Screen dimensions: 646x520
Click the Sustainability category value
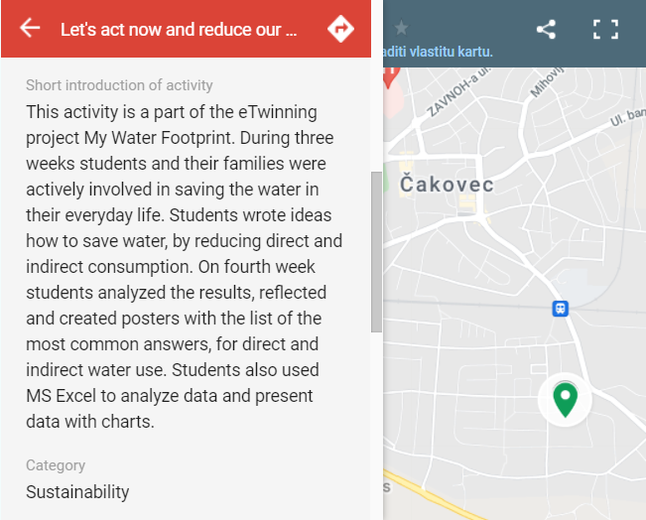point(77,492)
